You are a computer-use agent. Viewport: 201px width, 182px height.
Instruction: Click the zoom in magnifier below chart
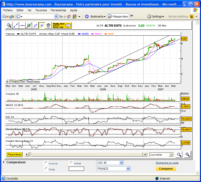click(x=187, y=155)
